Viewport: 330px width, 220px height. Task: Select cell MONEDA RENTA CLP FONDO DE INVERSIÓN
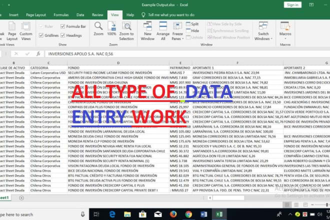point(118,141)
